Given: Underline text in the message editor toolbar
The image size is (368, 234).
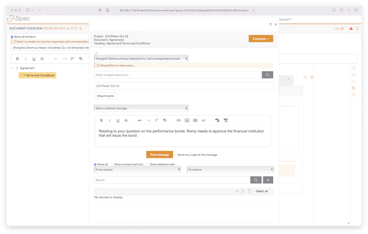Looking at the screenshot, I should click(x=118, y=120).
